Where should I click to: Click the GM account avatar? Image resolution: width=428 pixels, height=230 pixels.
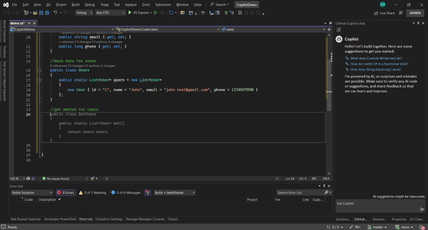[x=382, y=4]
